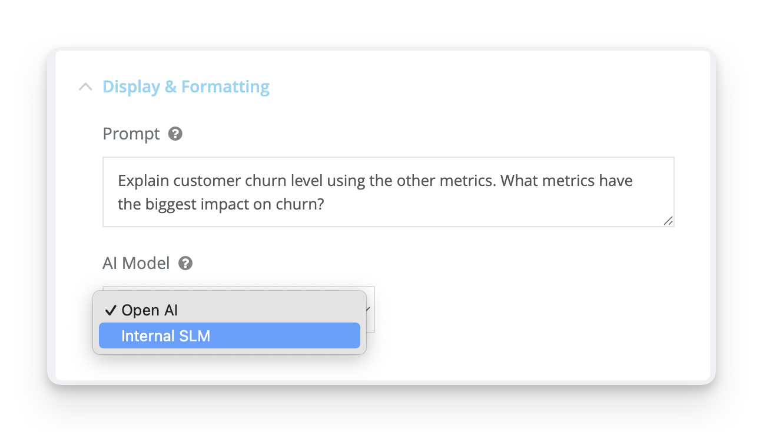Click the Prompt field label
Viewport: 763px width, 432px height.
(131, 134)
